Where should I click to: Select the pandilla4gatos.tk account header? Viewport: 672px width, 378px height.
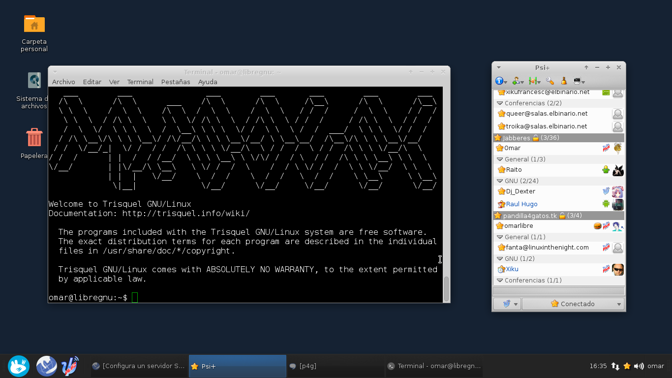point(559,216)
